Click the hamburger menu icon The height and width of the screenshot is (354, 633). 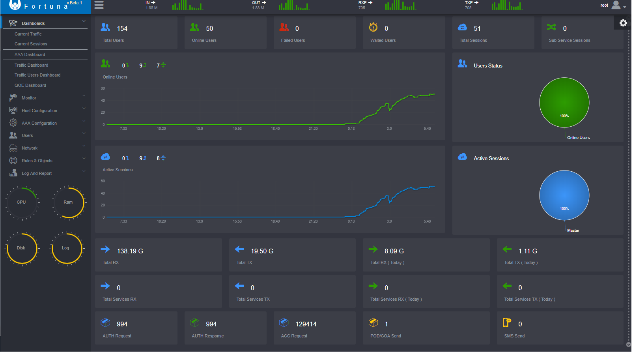[99, 5]
